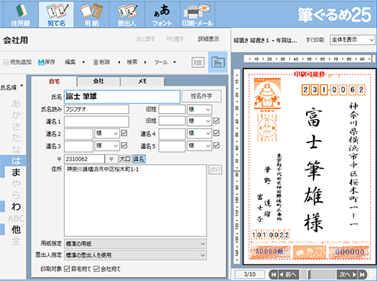
Task: Click the 詳細表示 button
Action: [x=208, y=39]
